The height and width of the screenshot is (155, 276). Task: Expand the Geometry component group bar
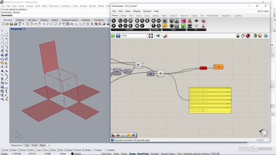click(x=130, y=30)
